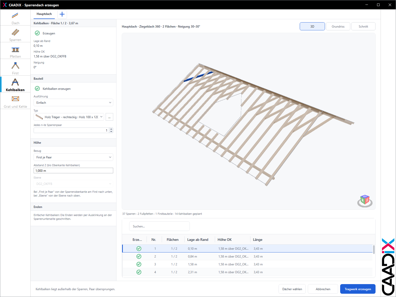Viewport: 396px width, 297px height.
Task: Click the Suchen search field
Action: [159, 226]
